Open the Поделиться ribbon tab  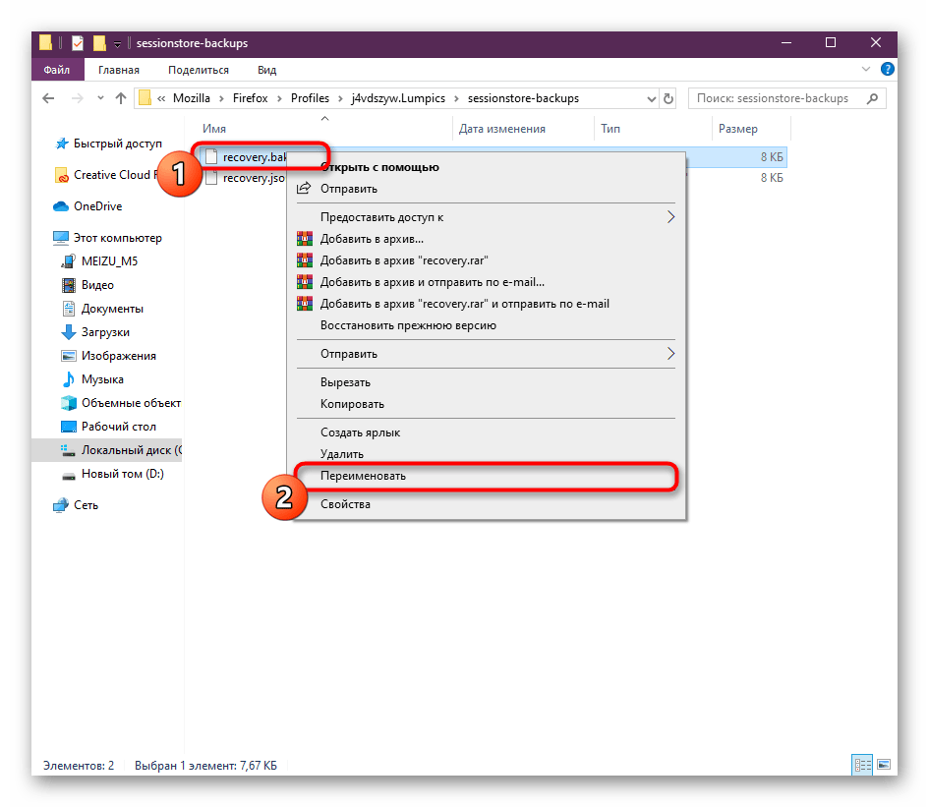click(x=199, y=70)
